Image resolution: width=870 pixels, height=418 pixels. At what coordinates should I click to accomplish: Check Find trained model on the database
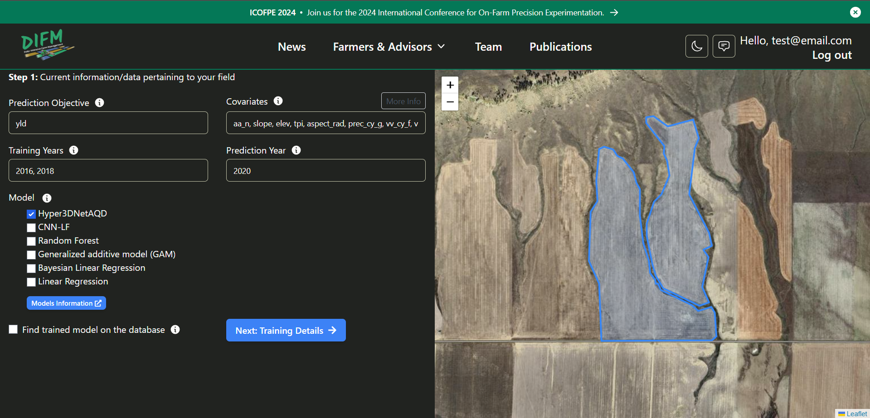13,329
